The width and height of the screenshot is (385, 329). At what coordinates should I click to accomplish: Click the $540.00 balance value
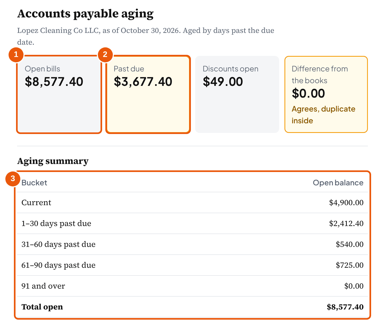click(350, 244)
